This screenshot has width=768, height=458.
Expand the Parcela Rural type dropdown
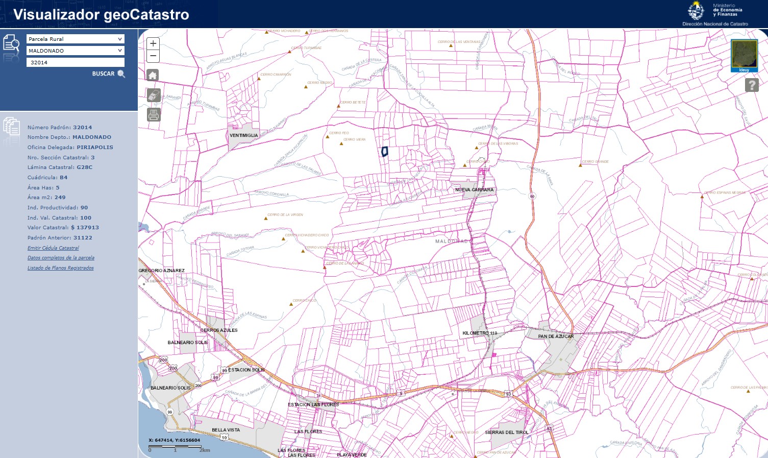[x=75, y=39]
